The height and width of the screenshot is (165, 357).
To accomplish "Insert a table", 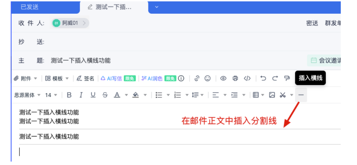I will tap(256, 95).
